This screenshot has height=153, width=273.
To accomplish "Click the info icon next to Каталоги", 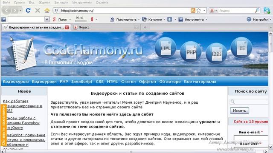I will [x=170, y=20].
